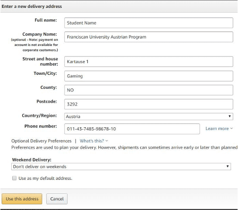Viewport: 238px width, 210px height.
Task: Select the Company Name text box
Action: coord(148,37)
